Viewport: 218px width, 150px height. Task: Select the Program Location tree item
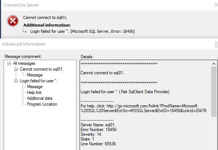coord(42,104)
